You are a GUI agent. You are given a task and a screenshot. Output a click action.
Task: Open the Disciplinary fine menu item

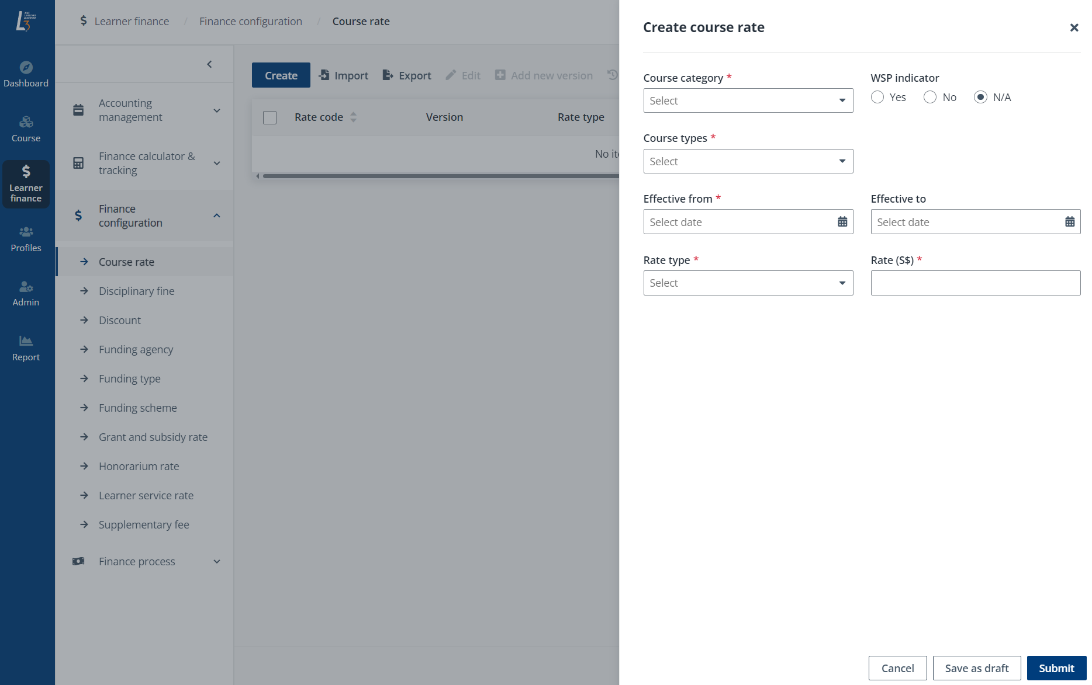136,291
